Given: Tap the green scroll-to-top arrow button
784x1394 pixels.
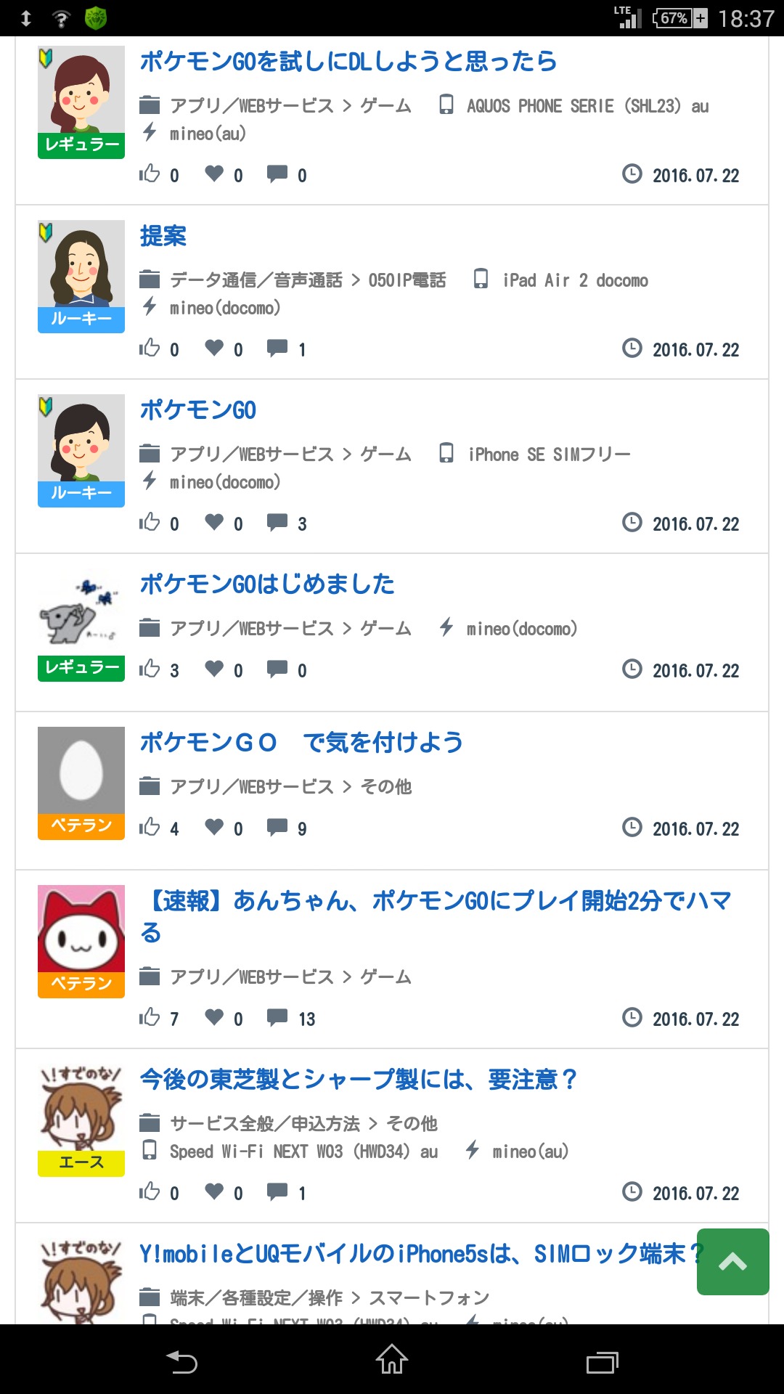Looking at the screenshot, I should point(732,1262).
